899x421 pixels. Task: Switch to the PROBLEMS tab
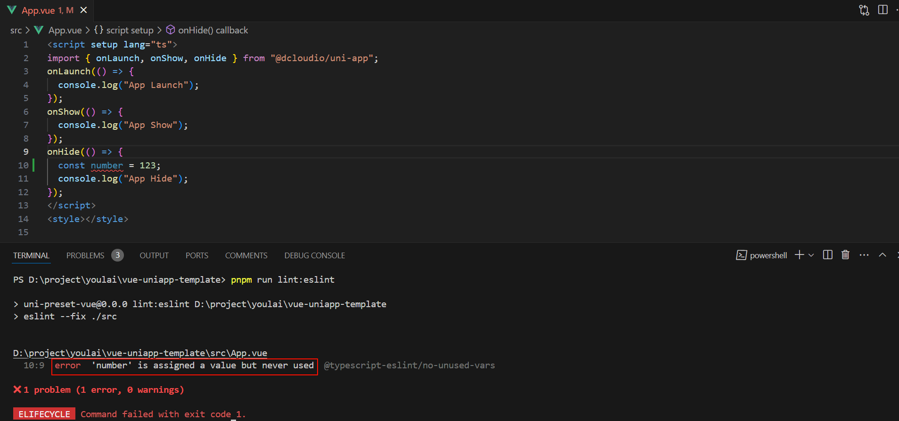[x=85, y=255]
